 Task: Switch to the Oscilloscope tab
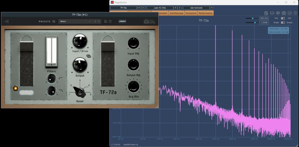pos(177,13)
